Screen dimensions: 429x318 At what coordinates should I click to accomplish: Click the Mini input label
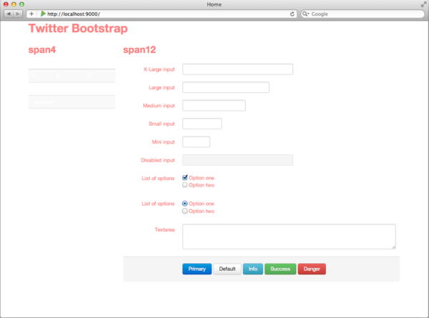(163, 142)
